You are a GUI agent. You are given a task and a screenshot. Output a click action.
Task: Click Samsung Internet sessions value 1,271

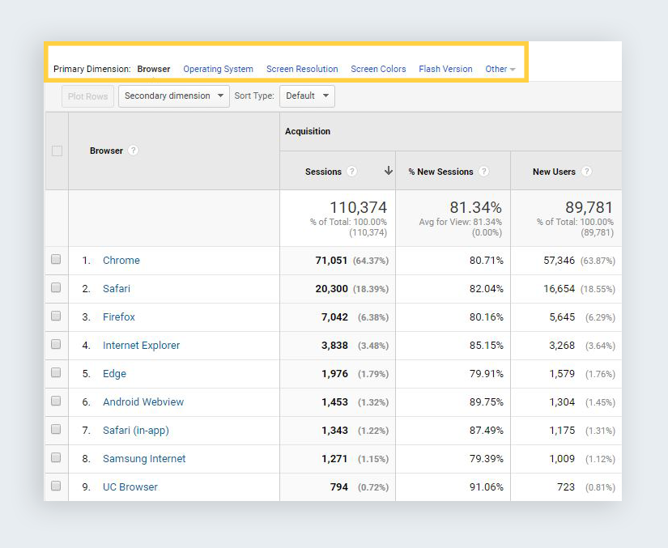click(334, 459)
